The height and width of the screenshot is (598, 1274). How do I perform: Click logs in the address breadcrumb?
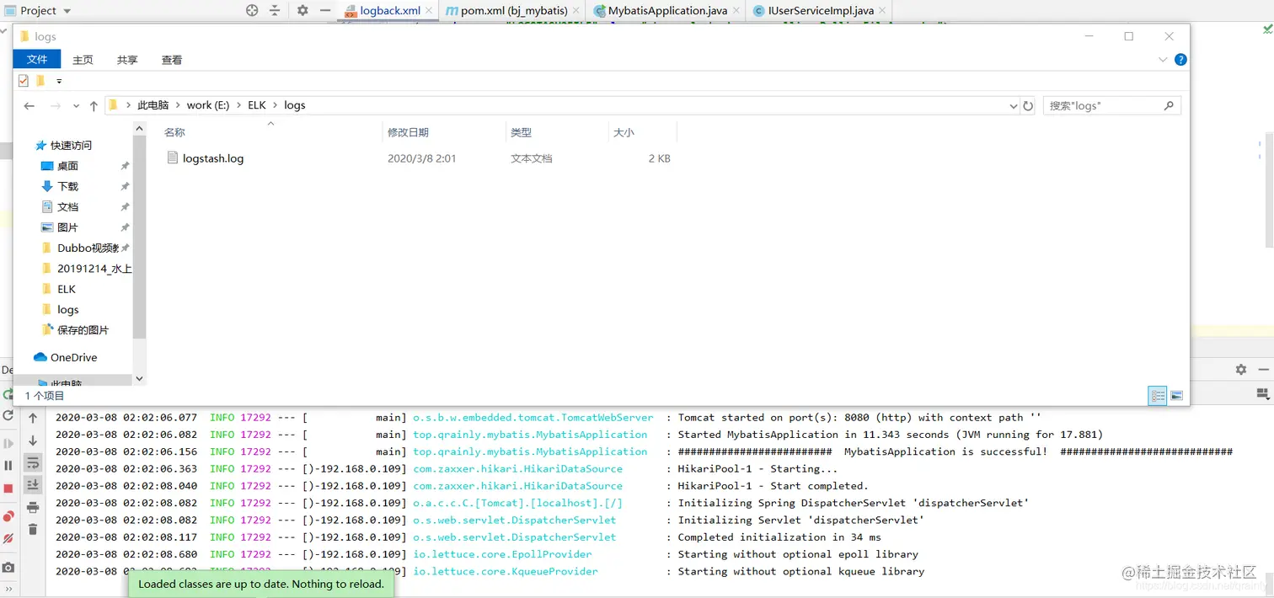tap(295, 105)
